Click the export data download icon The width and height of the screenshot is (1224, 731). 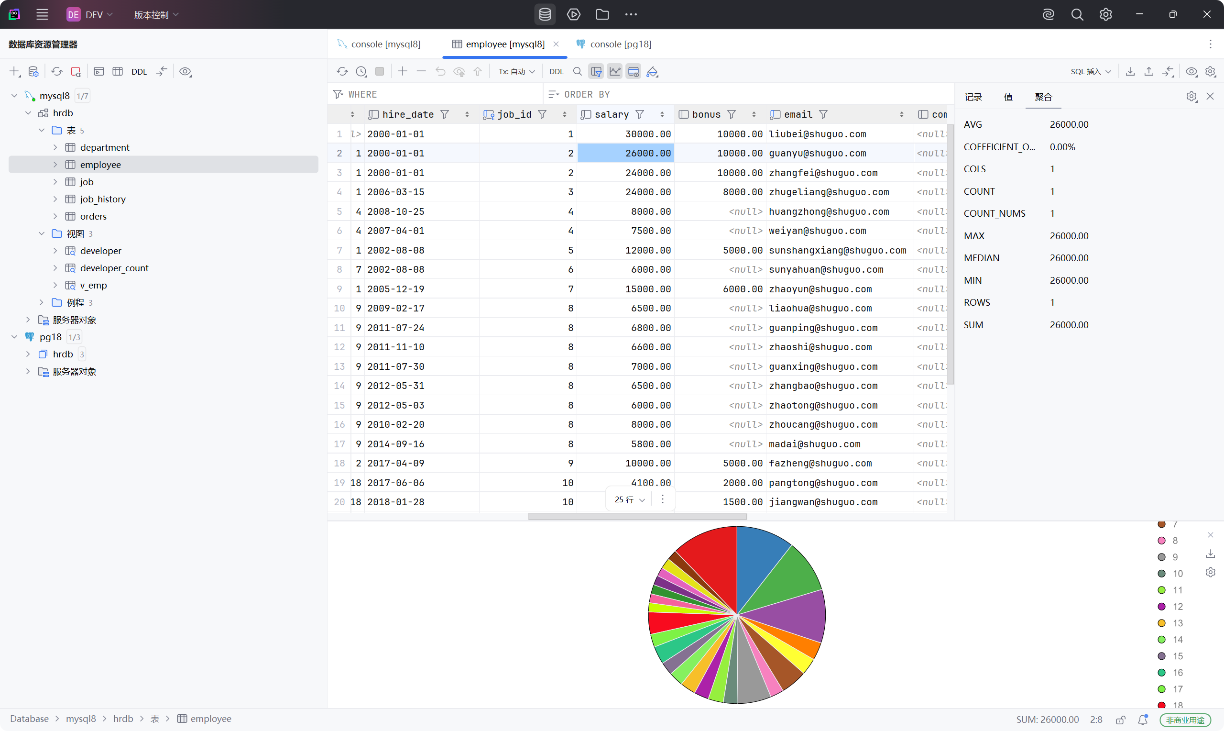click(x=1130, y=71)
